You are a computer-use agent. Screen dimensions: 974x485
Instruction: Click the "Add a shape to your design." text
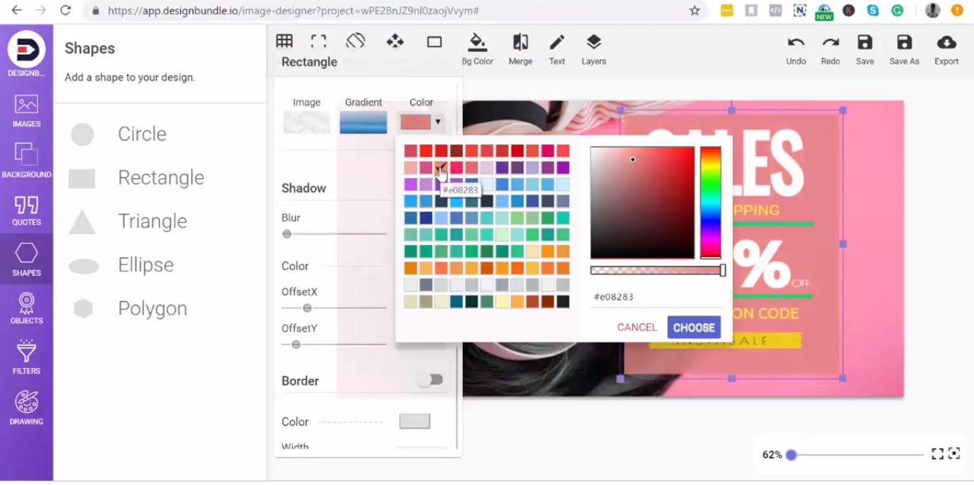(x=130, y=77)
